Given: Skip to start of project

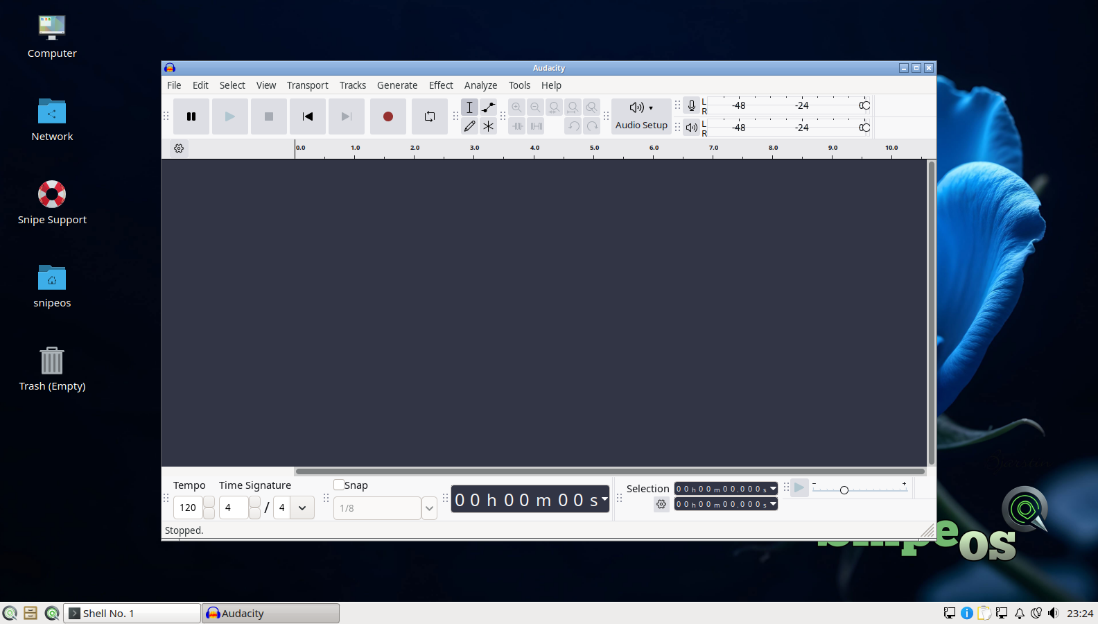Looking at the screenshot, I should pos(308,116).
